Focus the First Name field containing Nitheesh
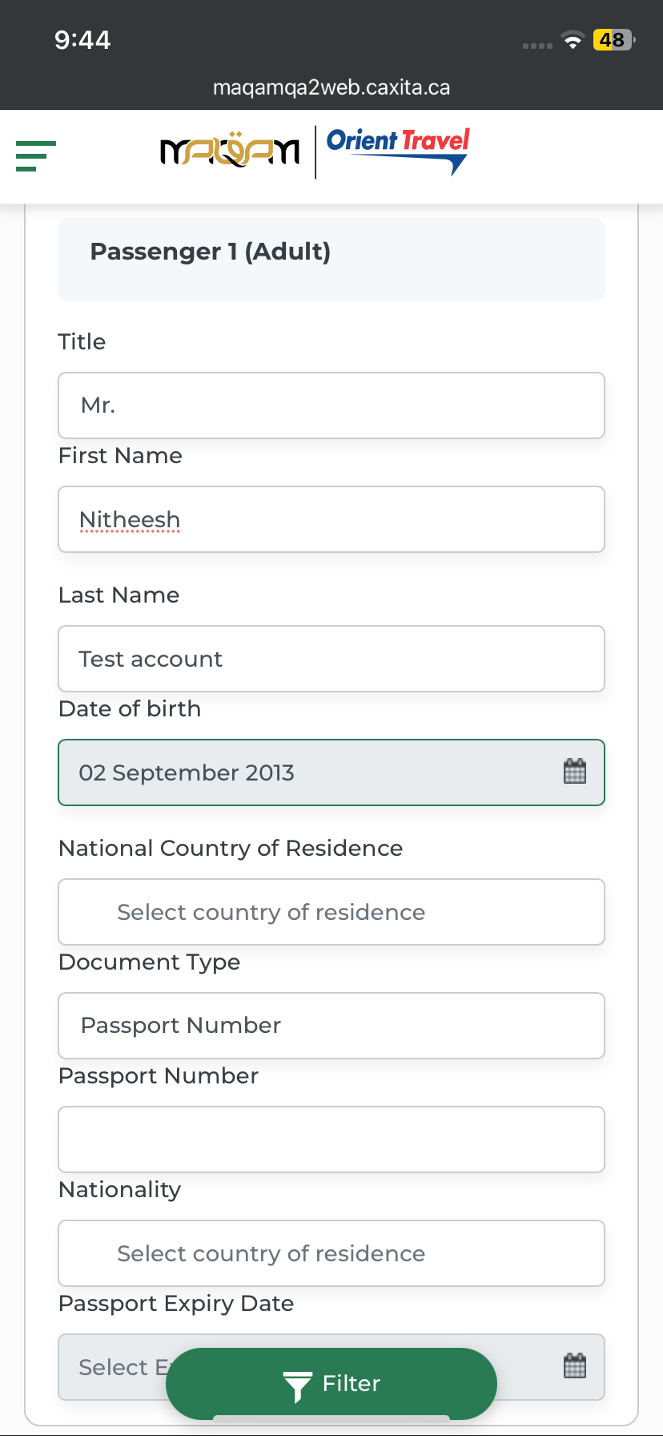 click(331, 519)
